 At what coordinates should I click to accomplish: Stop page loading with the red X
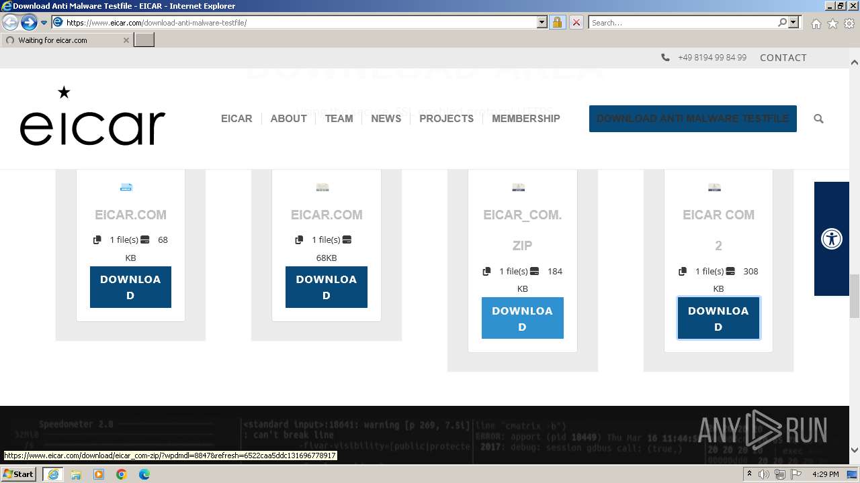point(576,23)
